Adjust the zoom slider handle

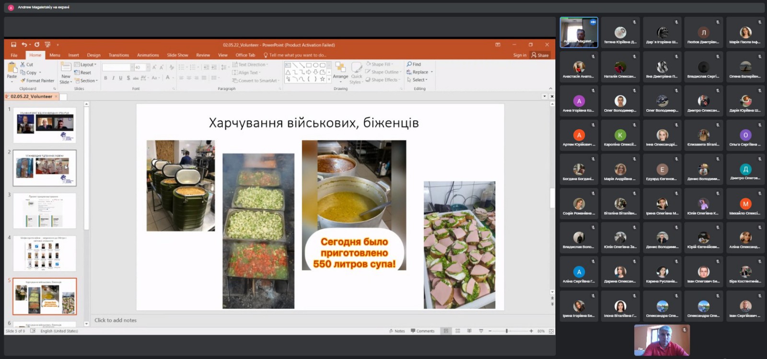pyautogui.click(x=507, y=331)
